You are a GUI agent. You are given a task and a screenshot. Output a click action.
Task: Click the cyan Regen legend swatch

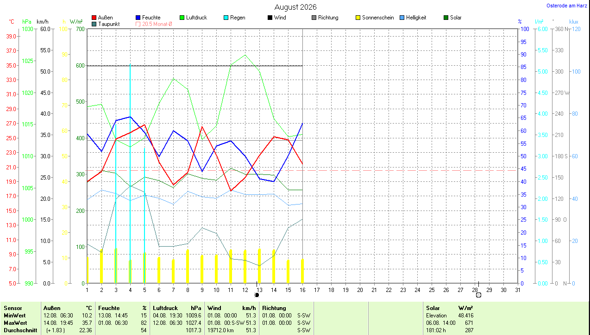click(x=226, y=18)
